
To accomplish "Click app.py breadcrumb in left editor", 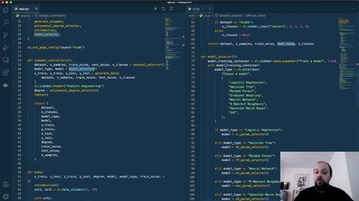I will 25,16.
